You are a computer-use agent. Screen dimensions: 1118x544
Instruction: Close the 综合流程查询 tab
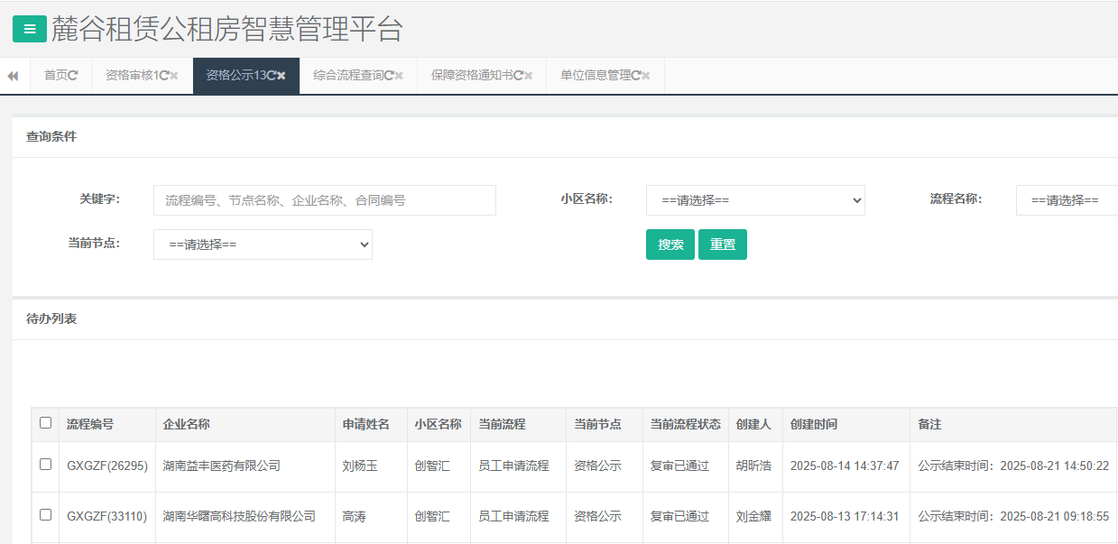point(399,76)
